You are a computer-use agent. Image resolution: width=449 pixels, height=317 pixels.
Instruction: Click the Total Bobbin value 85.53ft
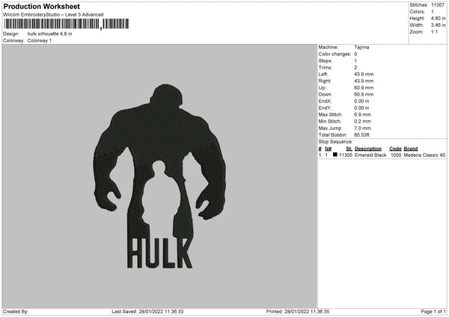tap(361, 135)
